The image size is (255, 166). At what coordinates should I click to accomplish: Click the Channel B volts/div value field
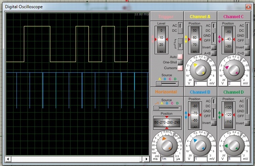point(201,159)
